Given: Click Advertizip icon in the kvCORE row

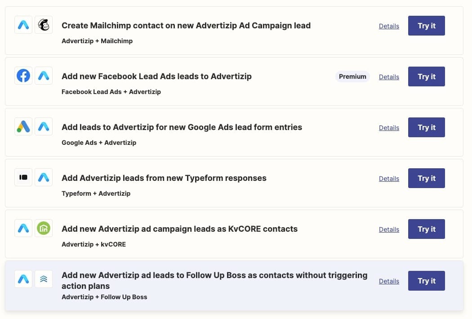Looking at the screenshot, I should pos(23,229).
